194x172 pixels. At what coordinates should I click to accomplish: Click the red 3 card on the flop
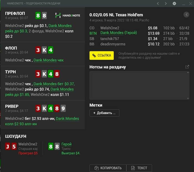(38, 50)
